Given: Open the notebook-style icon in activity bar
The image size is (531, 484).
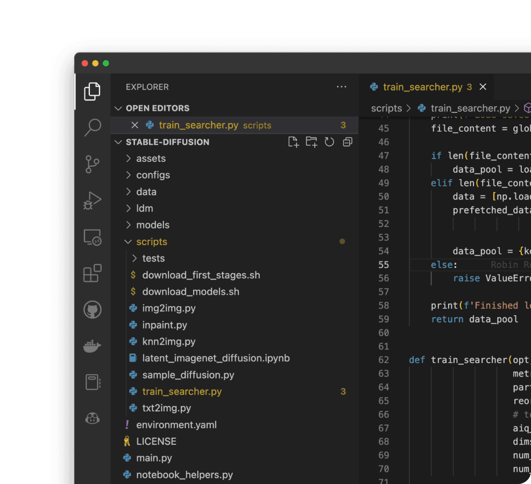Looking at the screenshot, I should pos(92,382).
